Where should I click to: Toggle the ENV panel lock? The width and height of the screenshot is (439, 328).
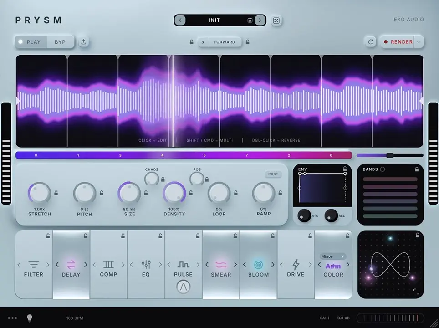pos(345,169)
